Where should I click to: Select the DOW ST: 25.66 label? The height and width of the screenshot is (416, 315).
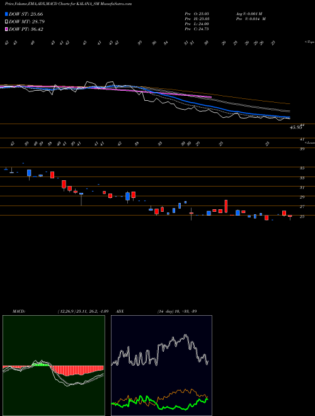pyautogui.click(x=26, y=14)
